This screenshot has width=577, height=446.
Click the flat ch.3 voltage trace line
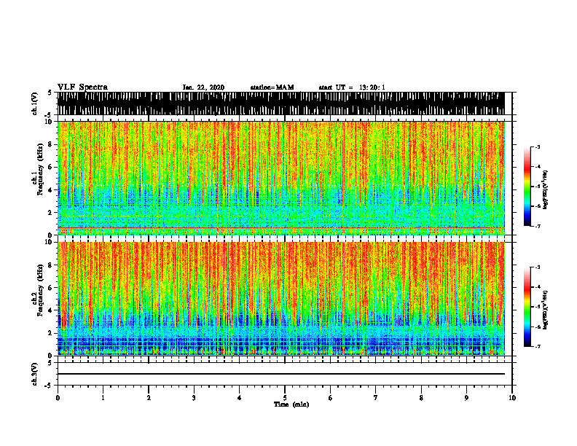click(x=281, y=374)
